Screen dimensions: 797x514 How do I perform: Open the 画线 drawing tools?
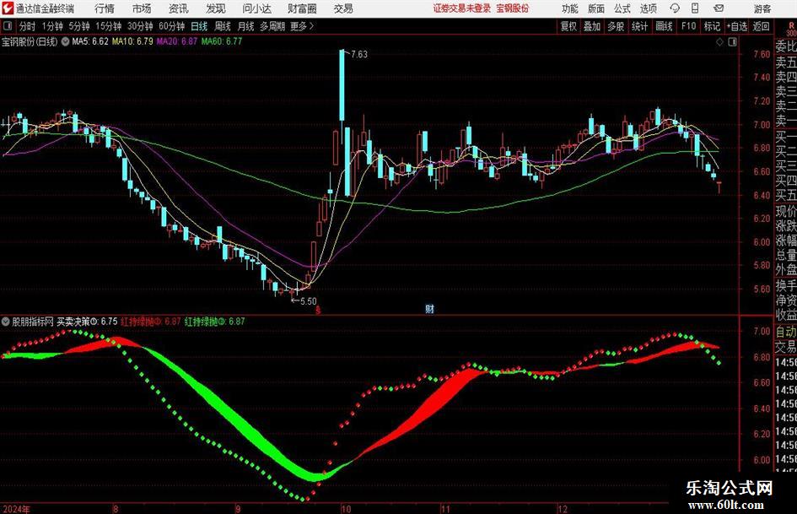(x=664, y=26)
